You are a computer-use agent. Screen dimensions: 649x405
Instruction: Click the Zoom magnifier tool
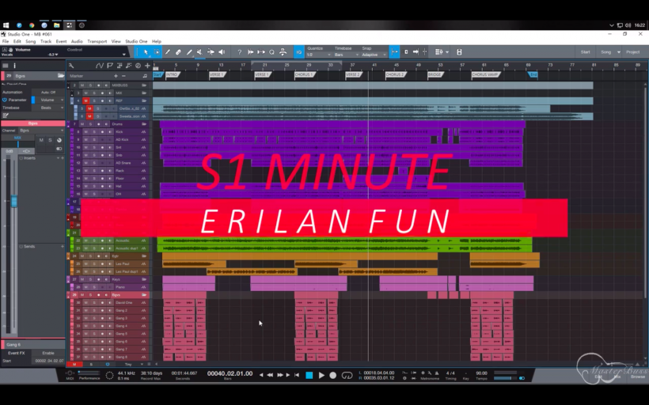(x=271, y=52)
